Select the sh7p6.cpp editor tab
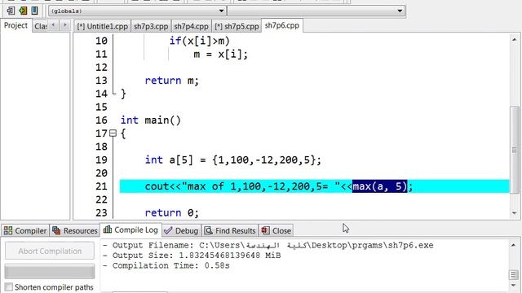Image resolution: width=522 pixels, height=293 pixels. click(x=282, y=25)
